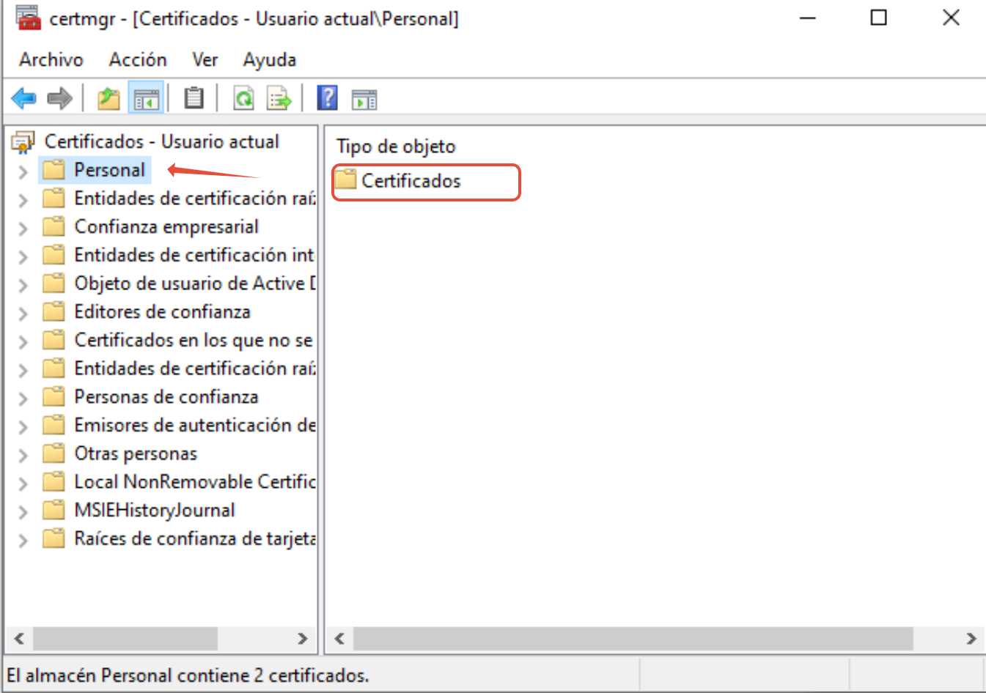Select the Certificados folder in right pane
This screenshot has width=986, height=693.
pyautogui.click(x=411, y=181)
